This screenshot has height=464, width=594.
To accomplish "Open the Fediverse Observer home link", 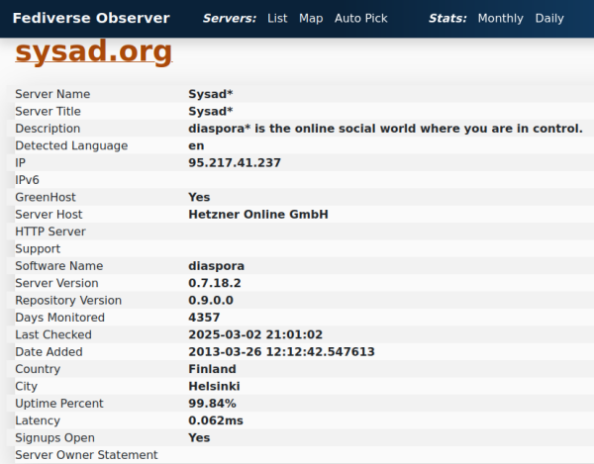I will 91,18.
